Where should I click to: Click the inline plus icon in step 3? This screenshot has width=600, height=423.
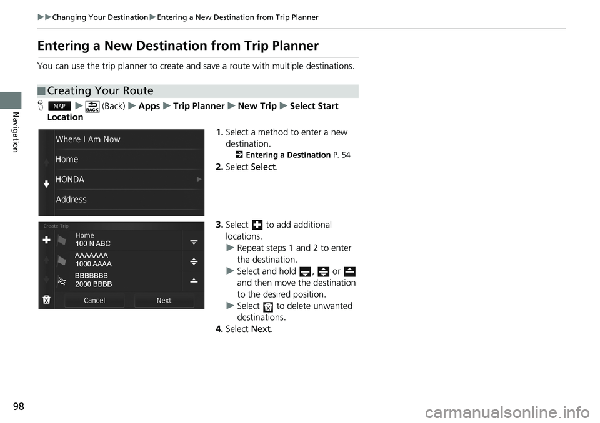pos(257,225)
